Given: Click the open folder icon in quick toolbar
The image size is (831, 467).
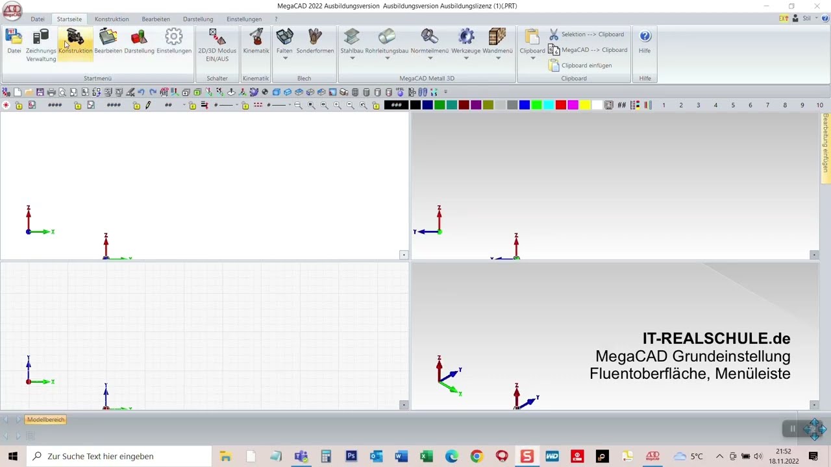Looking at the screenshot, I should tap(29, 92).
